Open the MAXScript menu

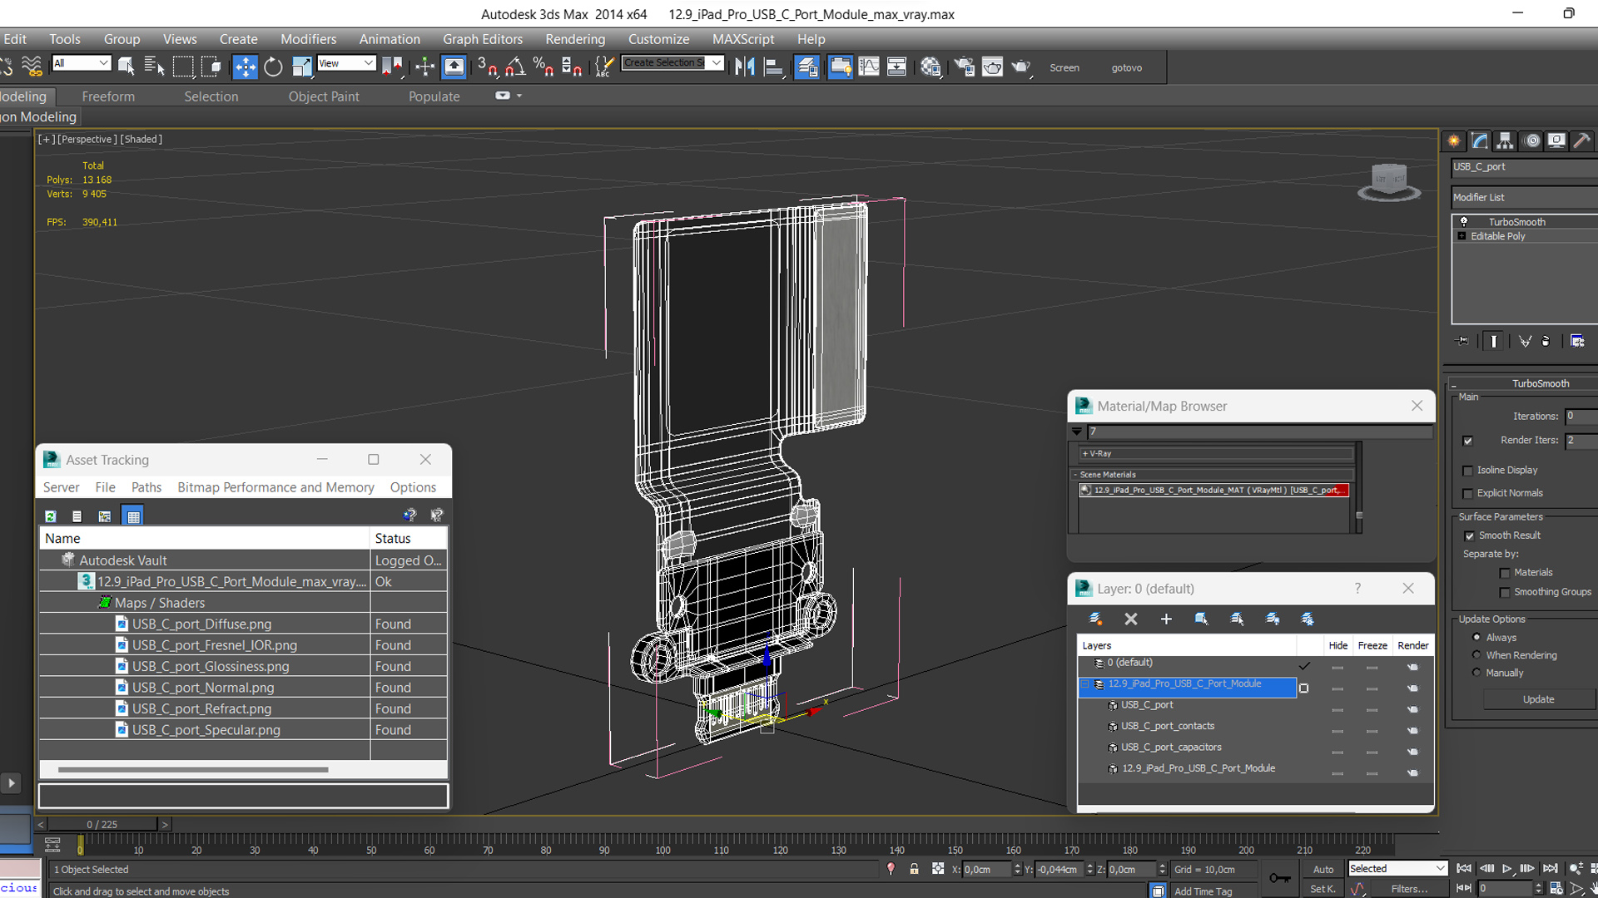tap(743, 39)
